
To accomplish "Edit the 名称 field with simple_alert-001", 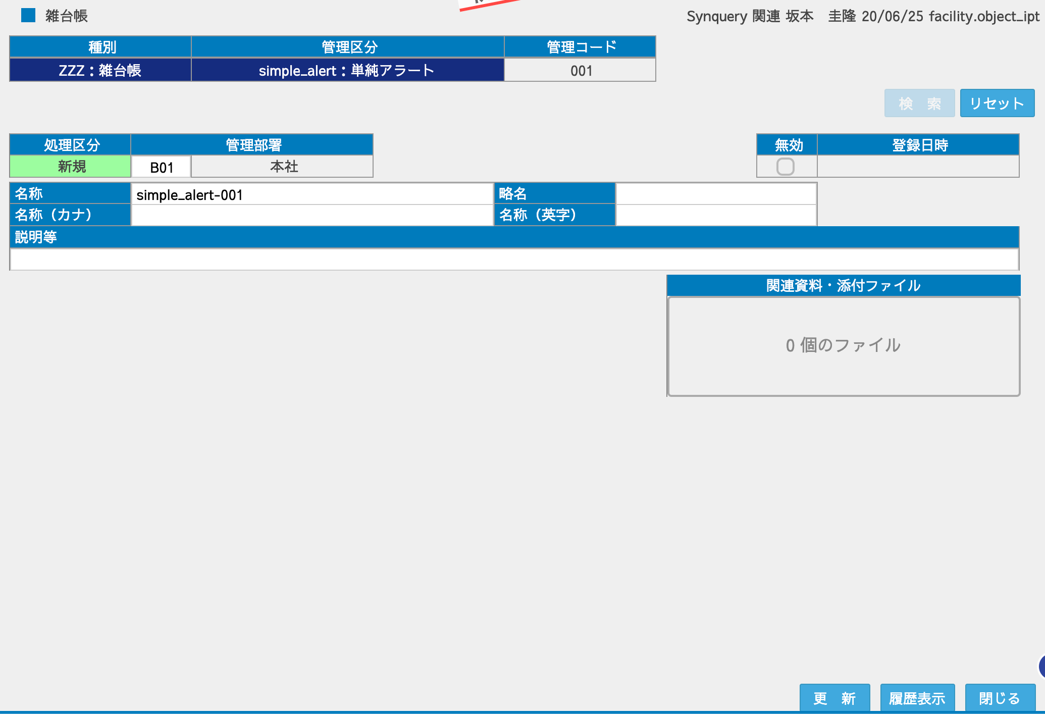I will [312, 194].
